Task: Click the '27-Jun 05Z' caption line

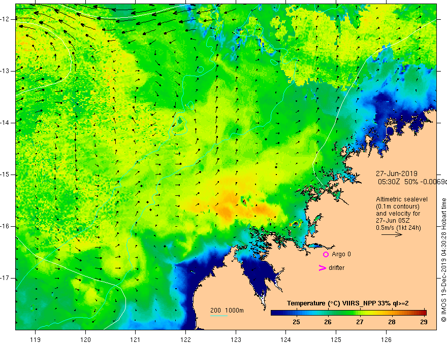Action: [x=392, y=221]
